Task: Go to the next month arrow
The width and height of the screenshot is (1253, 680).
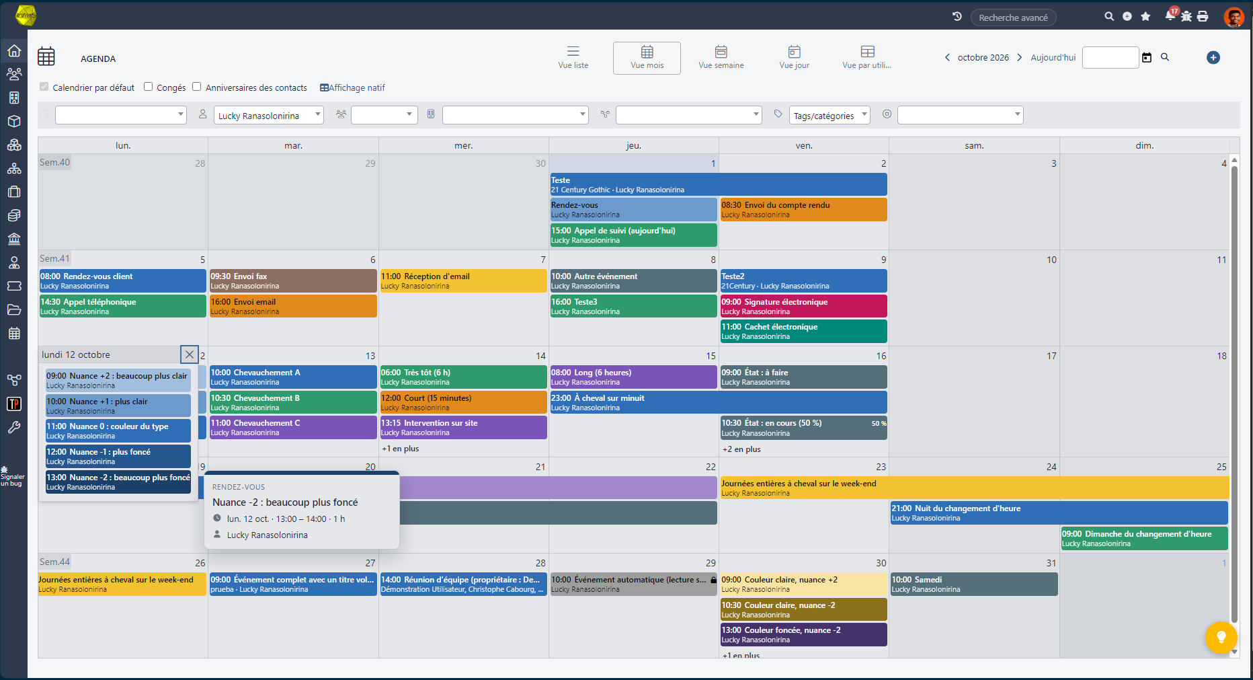Action: click(x=1019, y=57)
